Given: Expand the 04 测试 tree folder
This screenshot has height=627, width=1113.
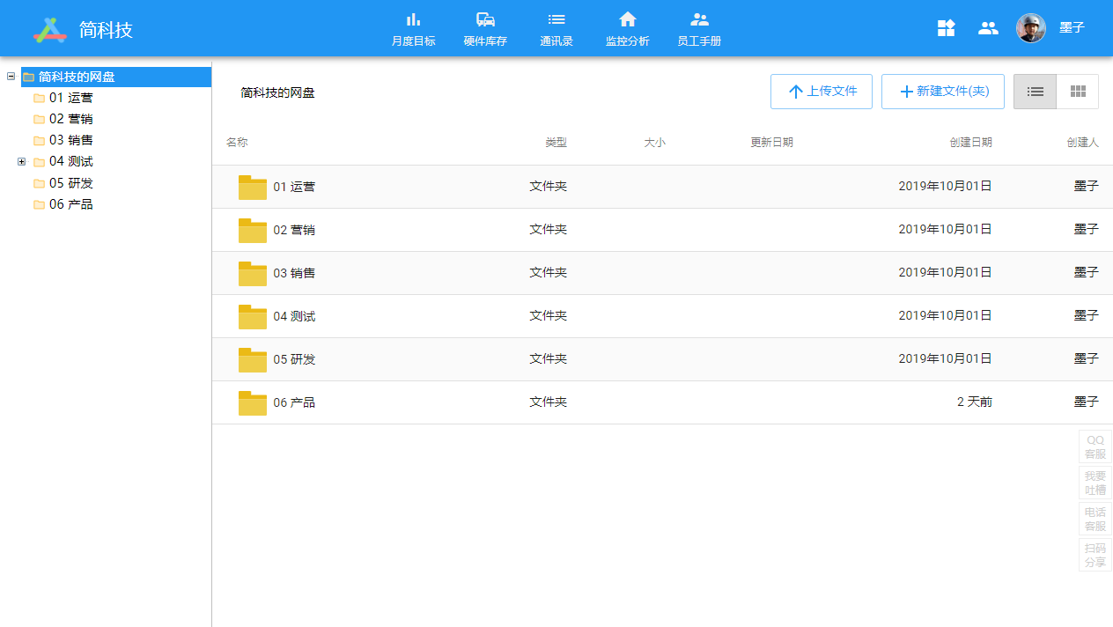Looking at the screenshot, I should [22, 161].
